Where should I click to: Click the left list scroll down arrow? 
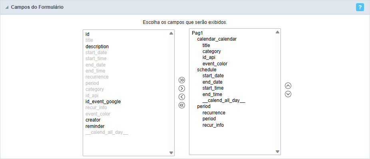(171, 153)
